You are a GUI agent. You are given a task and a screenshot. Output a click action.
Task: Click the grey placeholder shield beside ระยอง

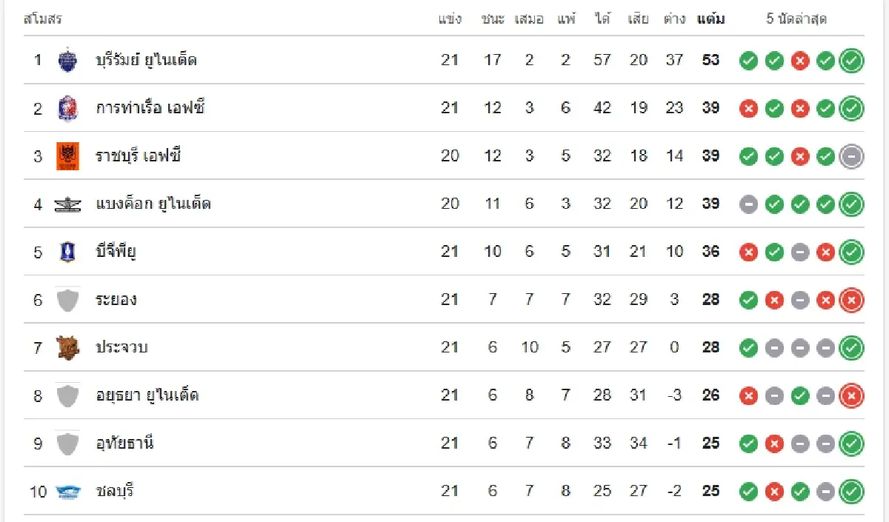(x=67, y=300)
